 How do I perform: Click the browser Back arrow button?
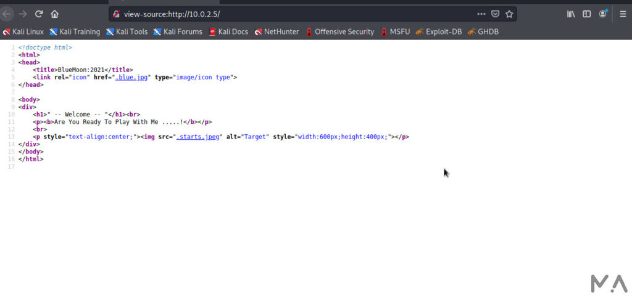pos(7,14)
